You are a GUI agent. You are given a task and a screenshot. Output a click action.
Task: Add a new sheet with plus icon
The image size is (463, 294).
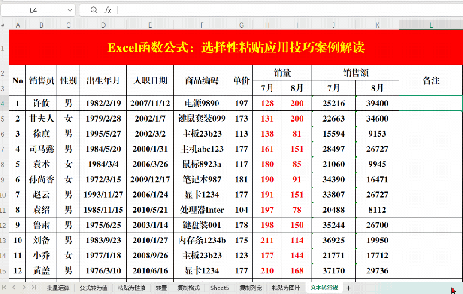click(x=348, y=288)
